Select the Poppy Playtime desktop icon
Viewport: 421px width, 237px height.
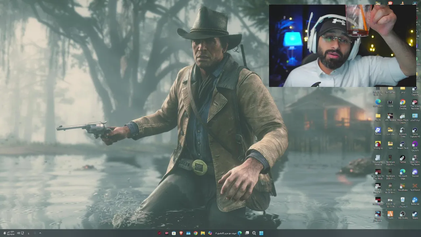pos(378,216)
